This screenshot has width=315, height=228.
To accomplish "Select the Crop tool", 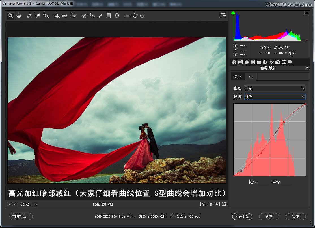I will 57,16.
